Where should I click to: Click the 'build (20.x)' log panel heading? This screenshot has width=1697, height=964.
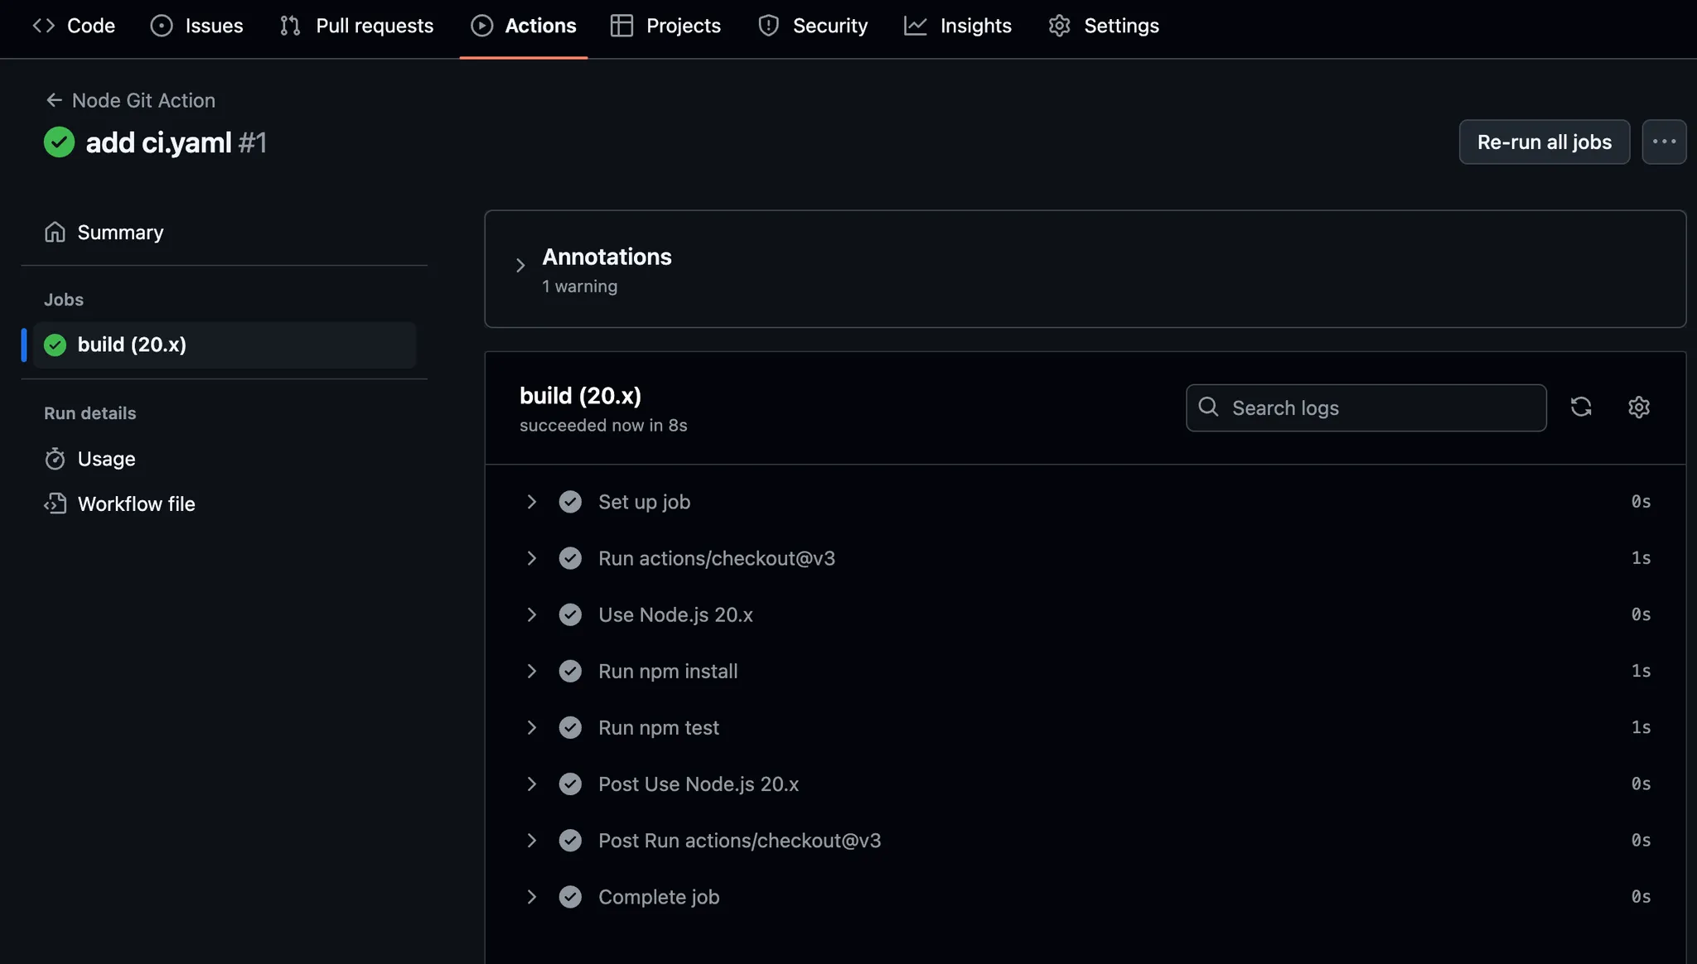tap(580, 396)
